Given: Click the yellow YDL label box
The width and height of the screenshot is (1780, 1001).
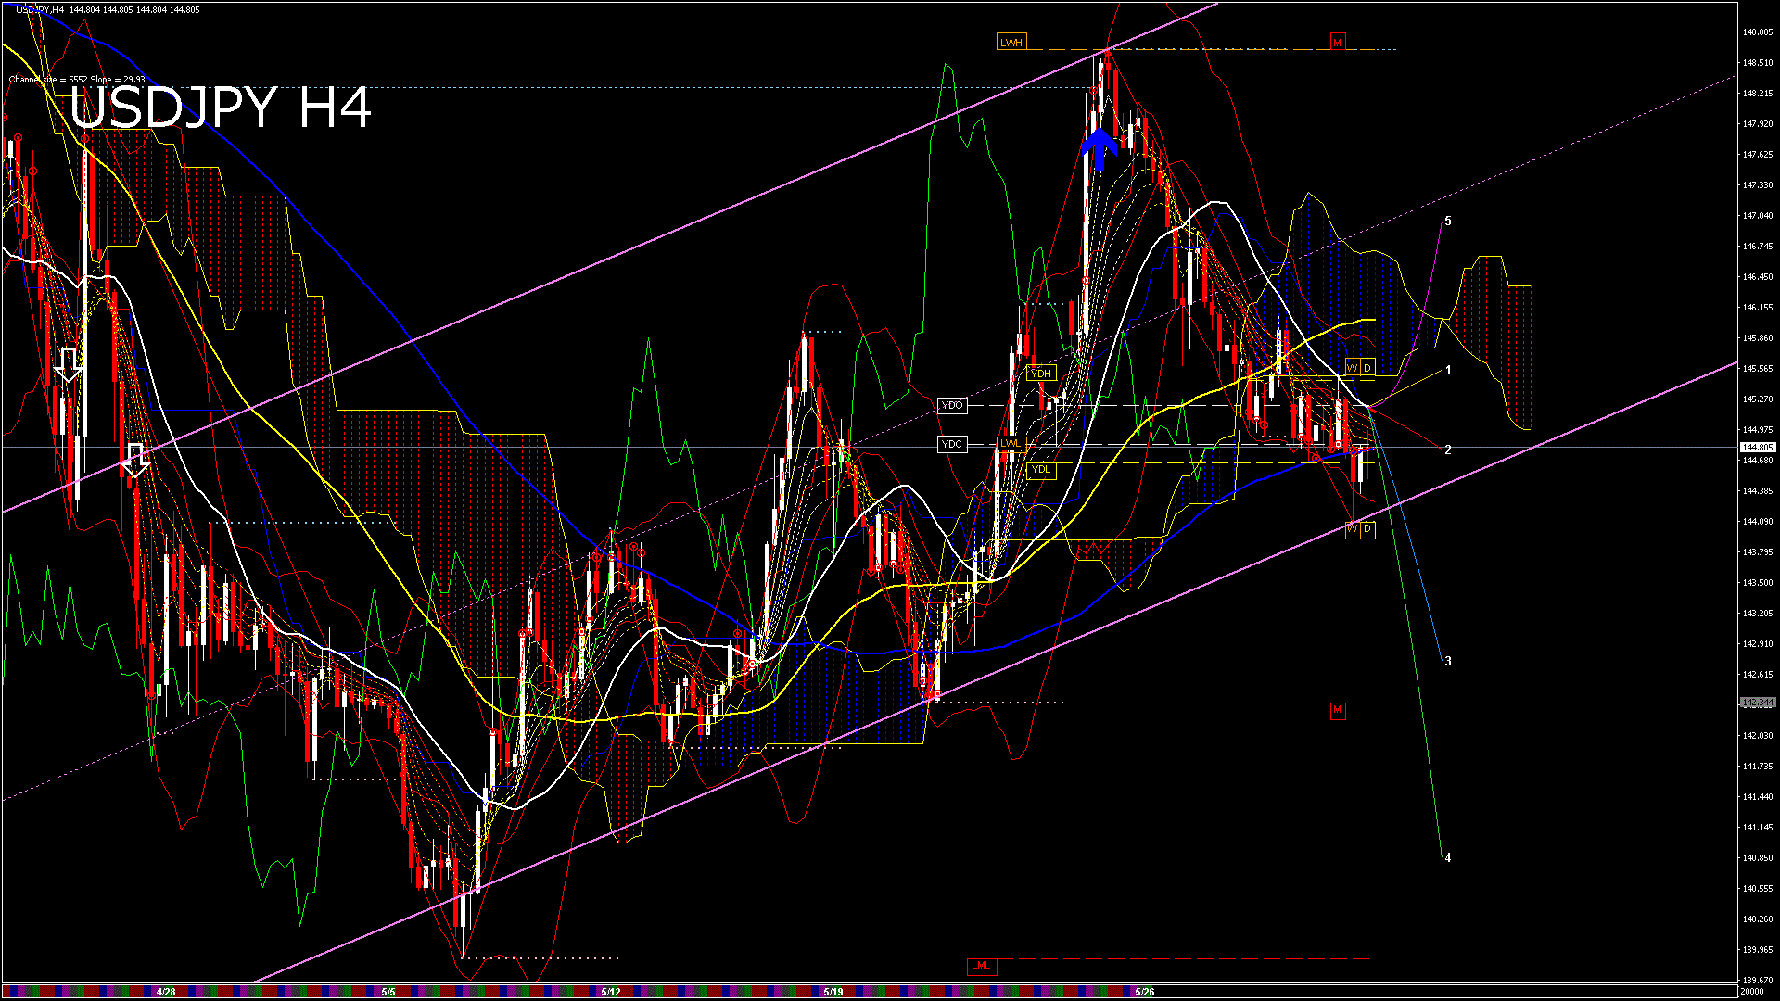Looking at the screenshot, I should click(1041, 470).
